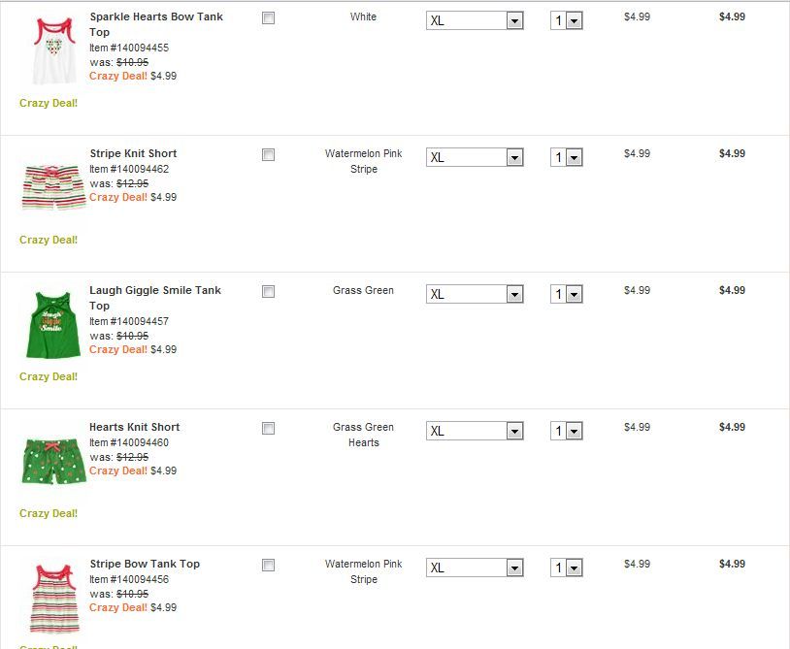Open size dropdown for Sparkle Hearts Bow Tank Top
The height and width of the screenshot is (649, 790).
click(x=474, y=21)
